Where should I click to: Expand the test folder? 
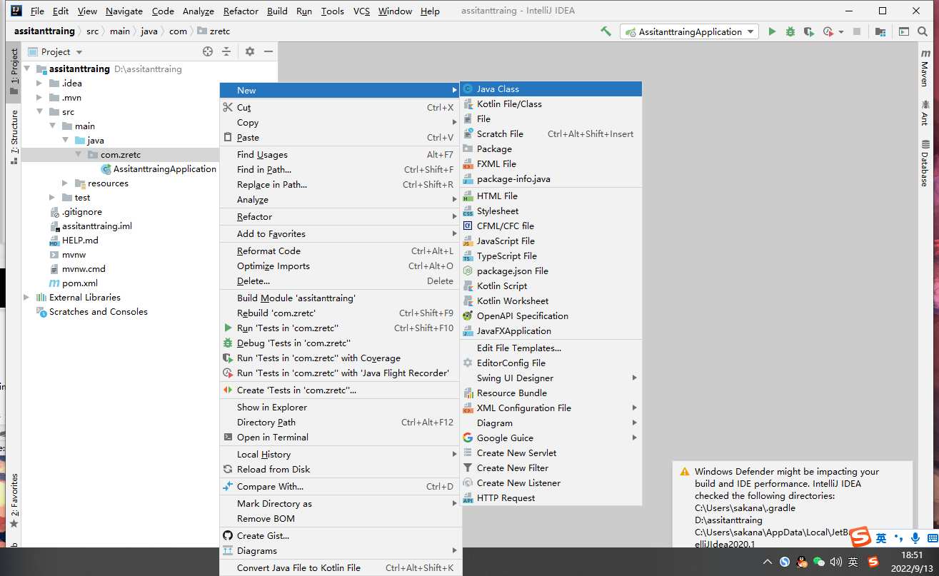tap(54, 198)
